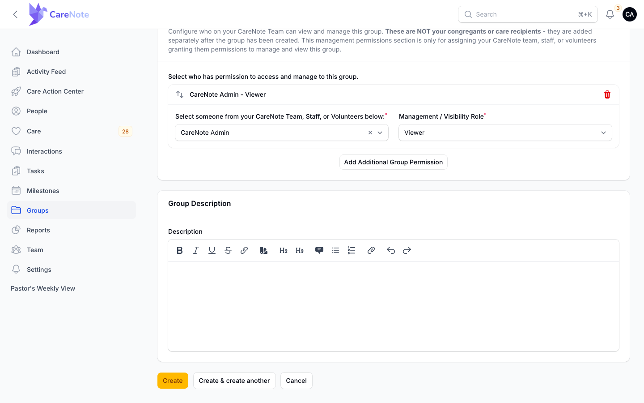This screenshot has height=403, width=644.
Task: Open Activity Feed page
Action: coord(72,72)
